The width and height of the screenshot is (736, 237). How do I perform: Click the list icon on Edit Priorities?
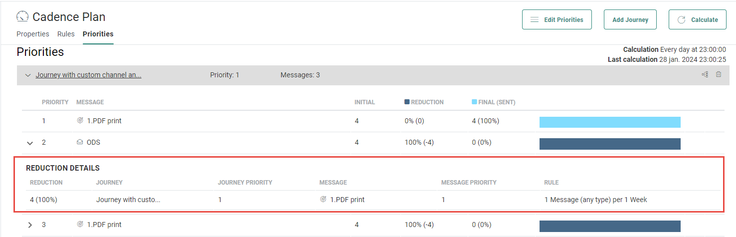coord(534,20)
